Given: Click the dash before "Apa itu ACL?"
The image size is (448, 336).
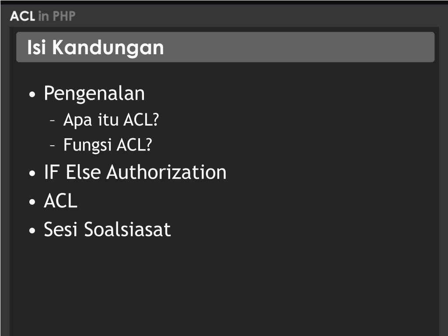Looking at the screenshot, I should [52, 121].
